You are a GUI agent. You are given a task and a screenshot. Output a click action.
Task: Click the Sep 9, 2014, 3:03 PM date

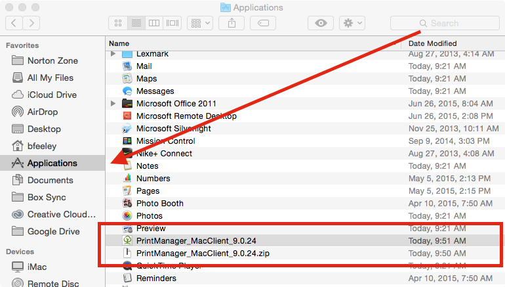(449, 141)
